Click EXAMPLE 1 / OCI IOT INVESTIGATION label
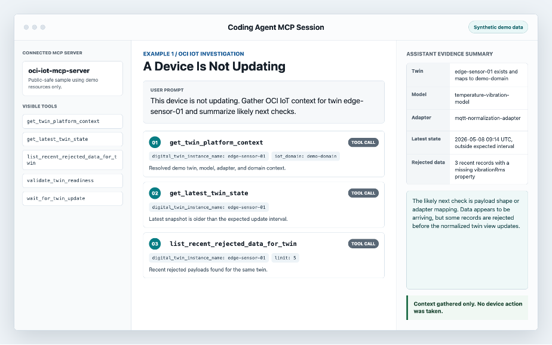Viewport: 552px width, 345px height. pyautogui.click(x=194, y=54)
